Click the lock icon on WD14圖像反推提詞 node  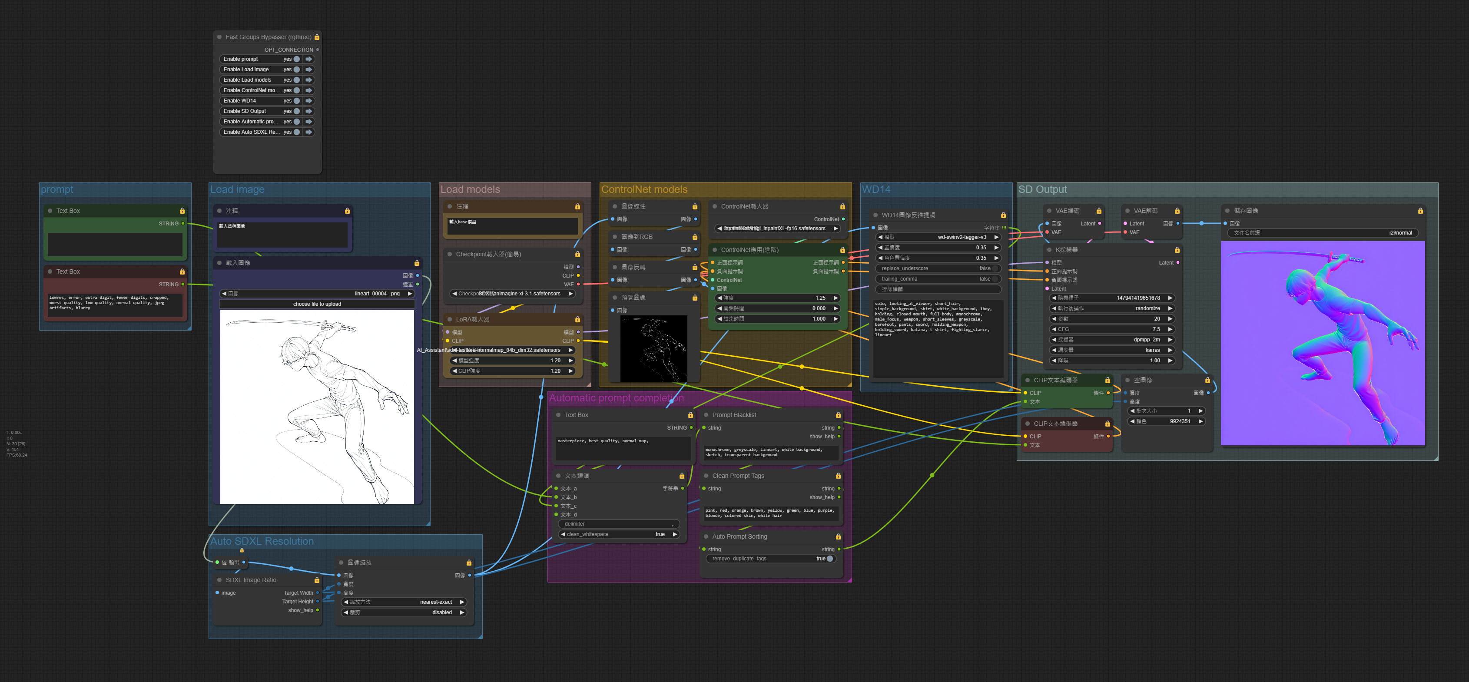point(1003,215)
